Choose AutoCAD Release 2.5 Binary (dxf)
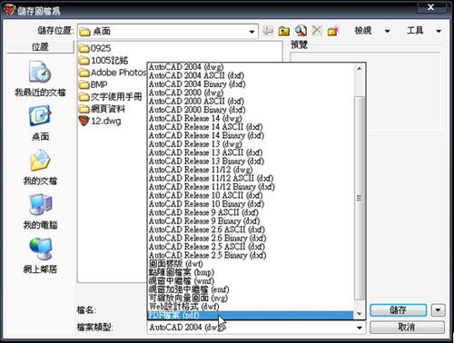 coord(251,255)
